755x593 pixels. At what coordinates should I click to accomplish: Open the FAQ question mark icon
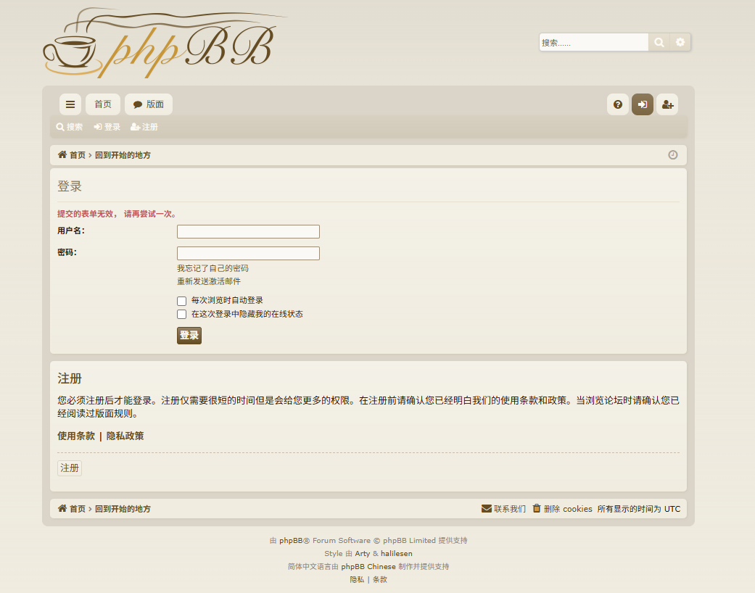(618, 104)
